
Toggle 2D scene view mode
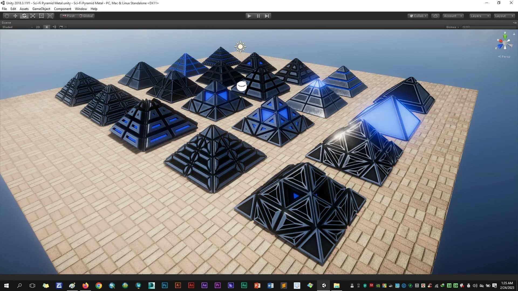click(38, 27)
